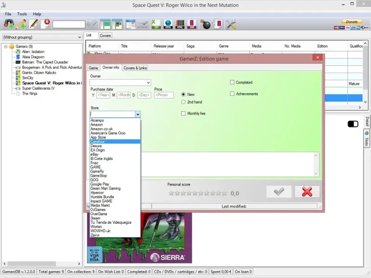The height and width of the screenshot is (278, 371).
Task: Click the import database icon with arrow
Action: tap(217, 24)
